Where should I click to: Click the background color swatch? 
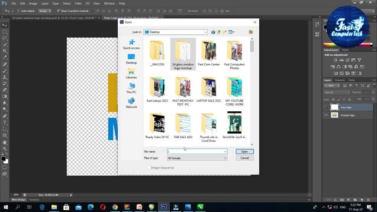pyautogui.click(x=6, y=162)
